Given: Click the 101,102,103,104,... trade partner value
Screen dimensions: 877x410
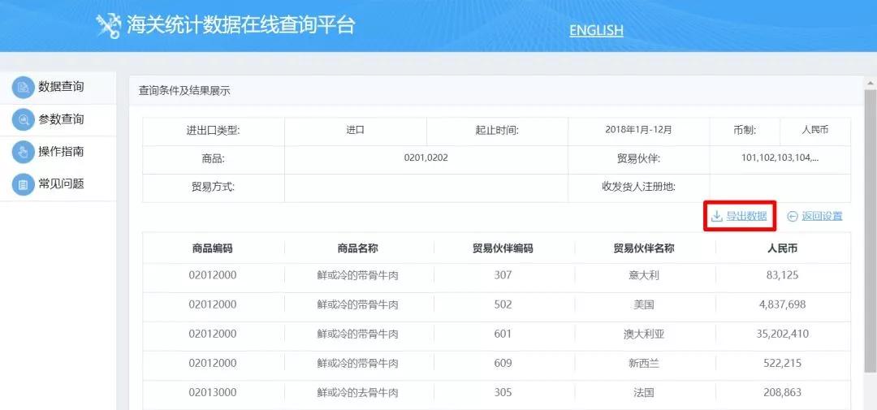Looking at the screenshot, I should 780,158.
